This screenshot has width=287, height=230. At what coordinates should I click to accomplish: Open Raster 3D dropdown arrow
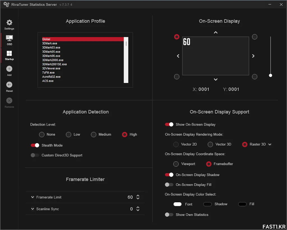tap(270, 144)
